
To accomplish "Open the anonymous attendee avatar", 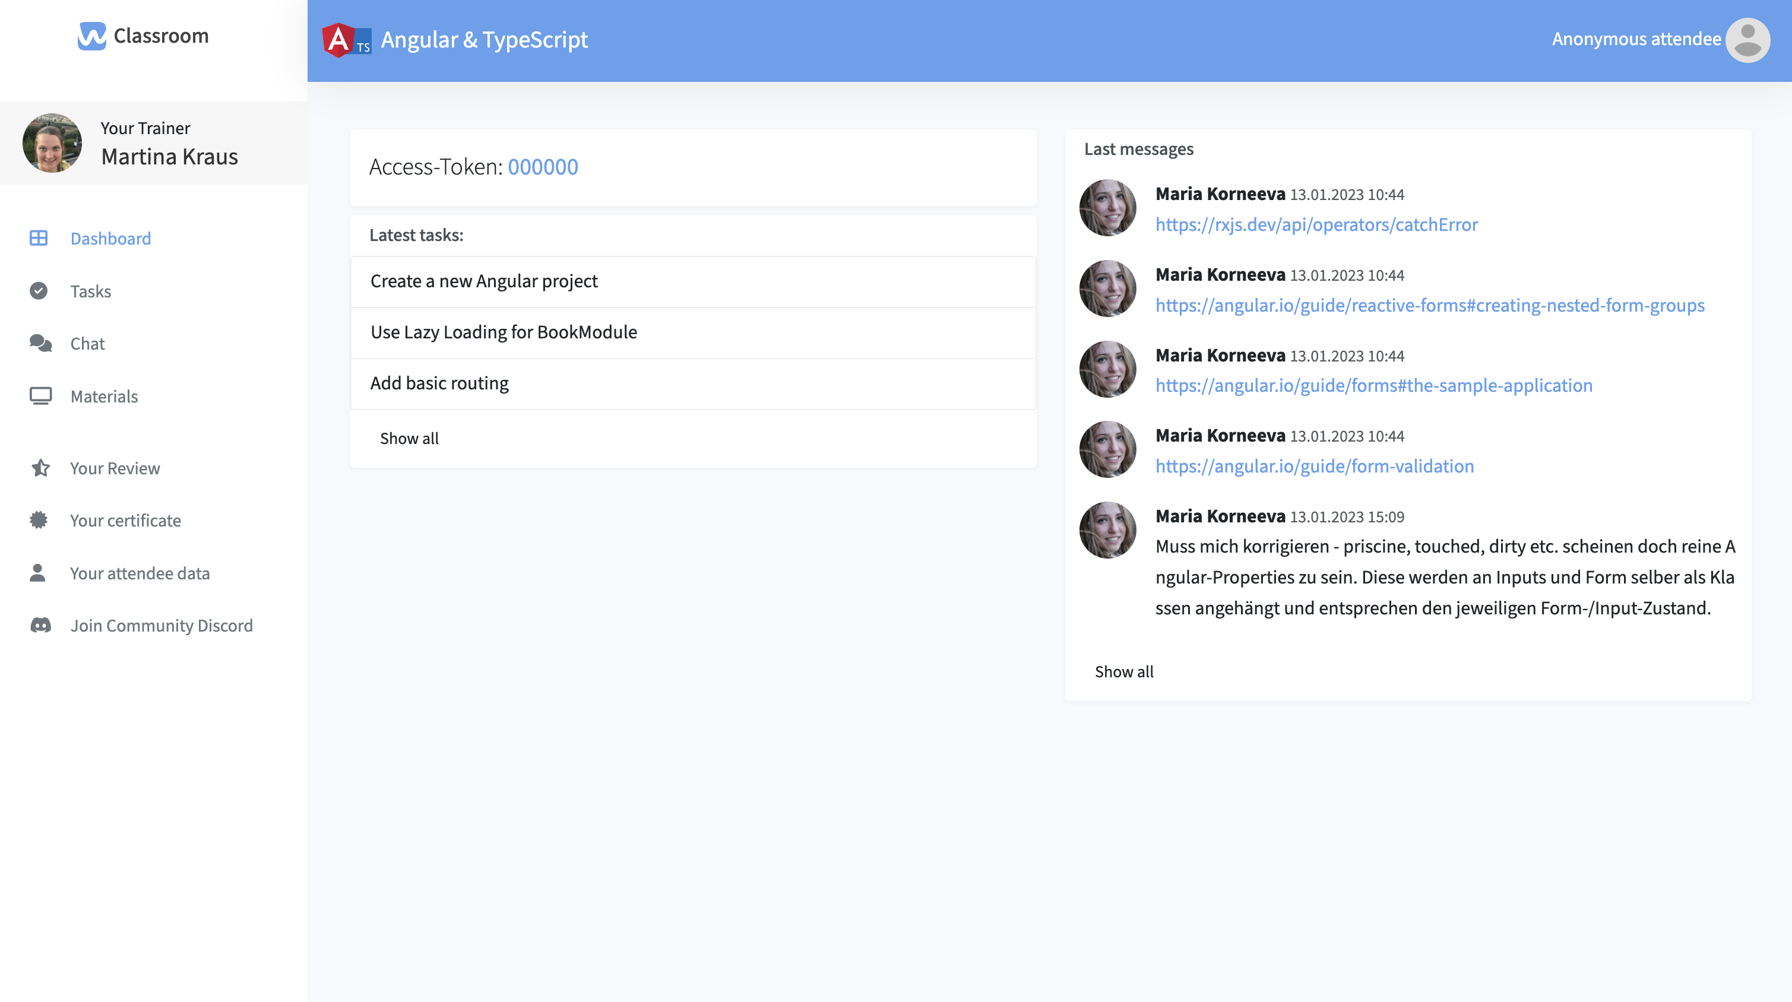I will tap(1747, 40).
